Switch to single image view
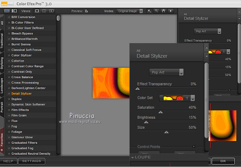This screenshot has width=241, height=167. point(37,11)
